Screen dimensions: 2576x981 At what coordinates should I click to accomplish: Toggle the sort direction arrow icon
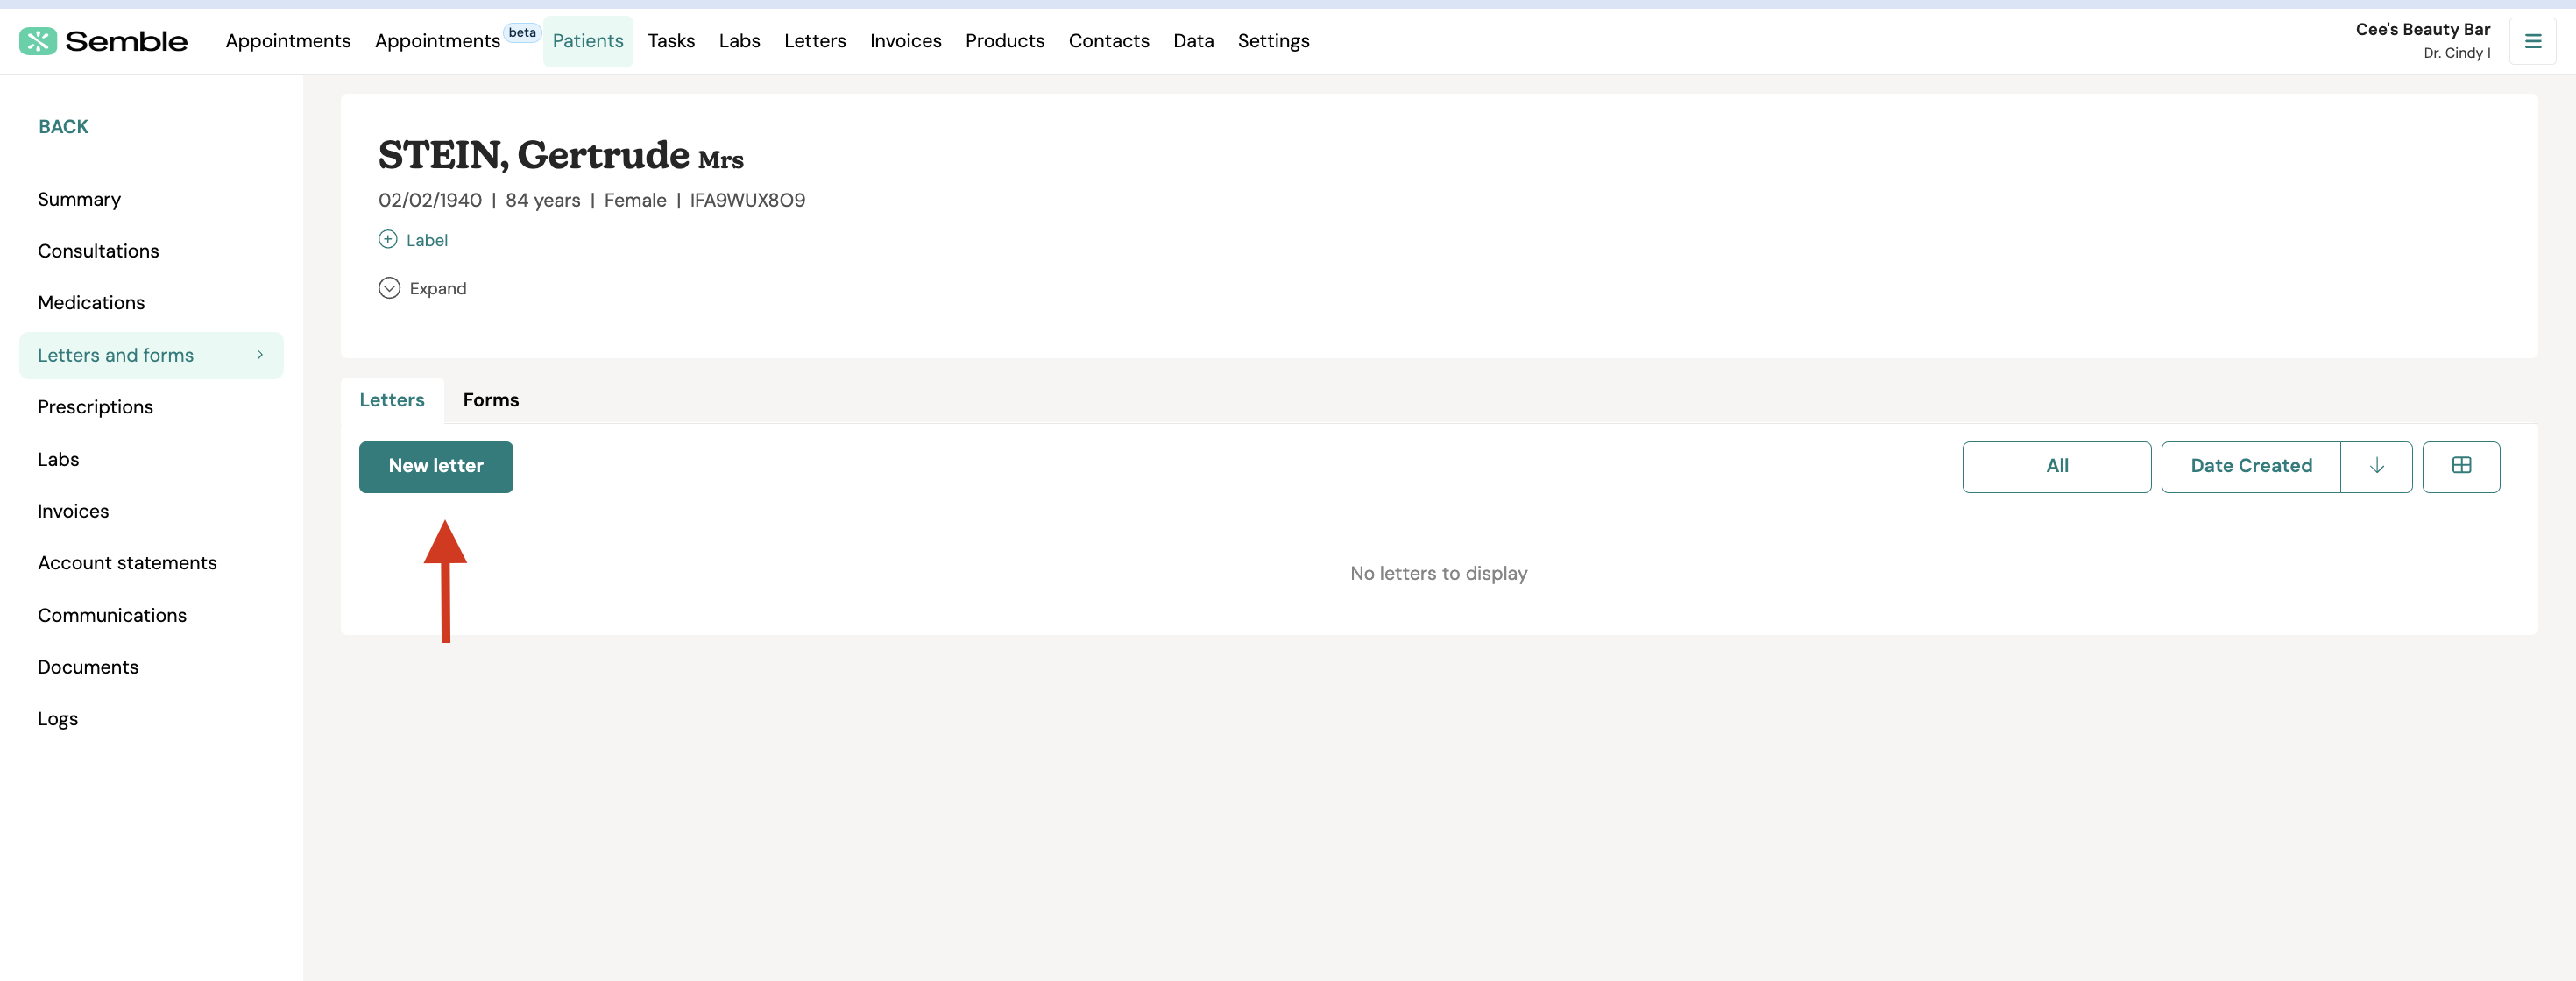coord(2376,466)
